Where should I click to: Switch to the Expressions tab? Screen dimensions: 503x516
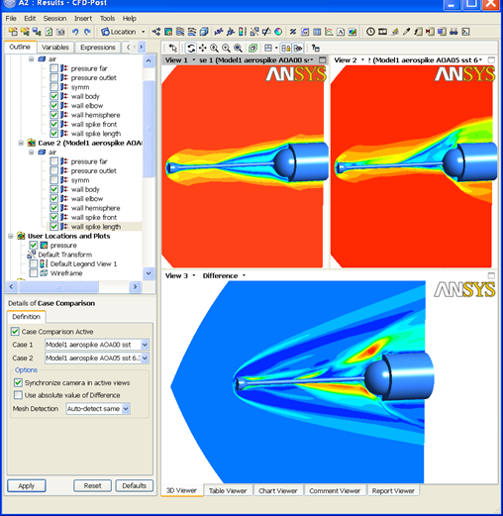98,48
